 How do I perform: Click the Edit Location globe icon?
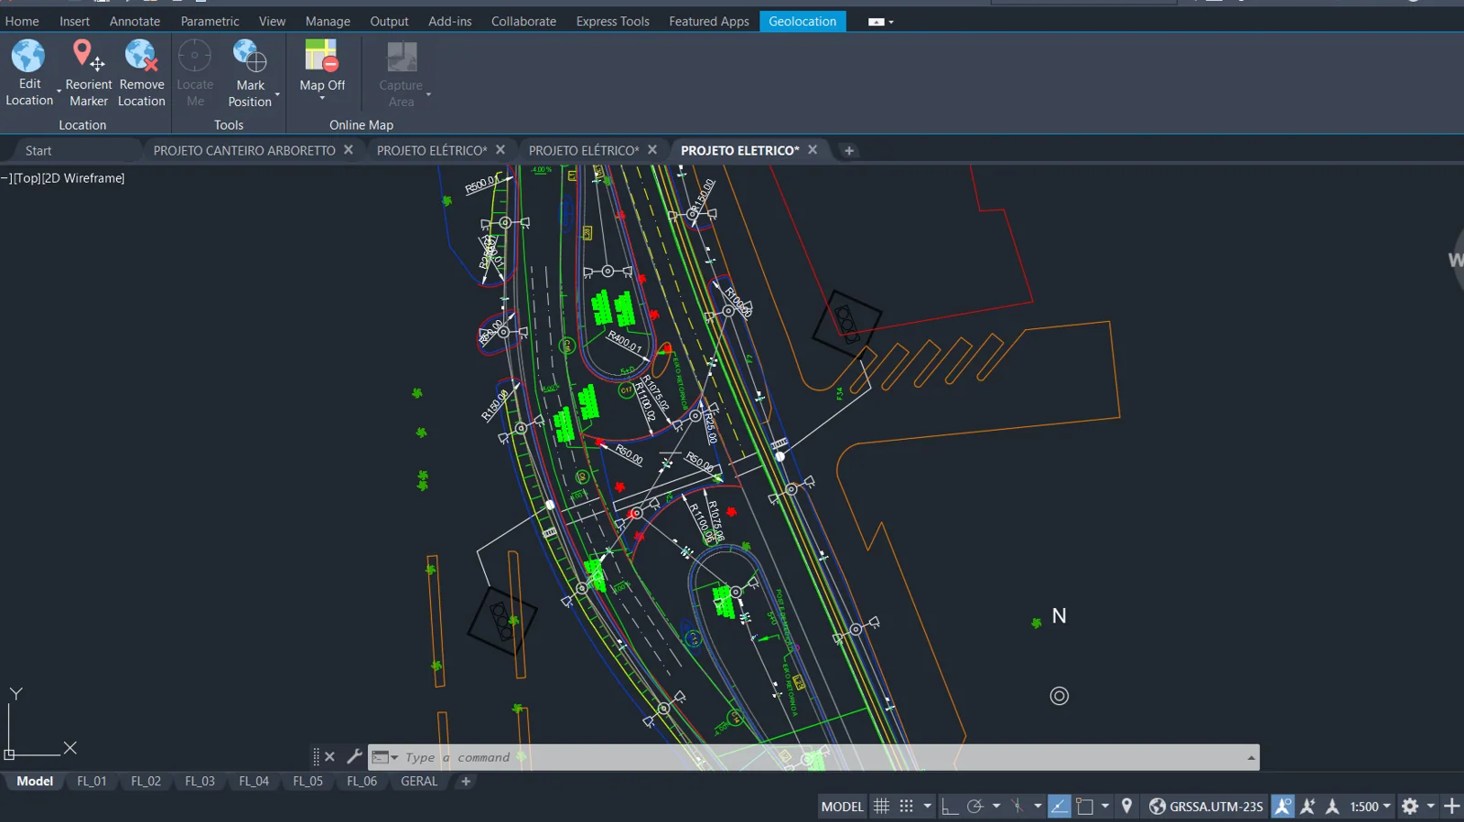coord(28,56)
